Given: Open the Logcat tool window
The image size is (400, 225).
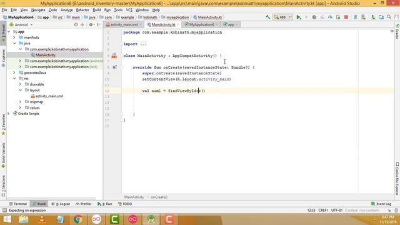Looking at the screenshot, I should 61,204.
